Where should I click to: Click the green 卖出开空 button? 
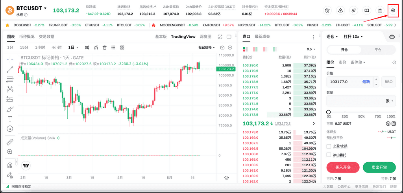pyautogui.click(x=379, y=167)
